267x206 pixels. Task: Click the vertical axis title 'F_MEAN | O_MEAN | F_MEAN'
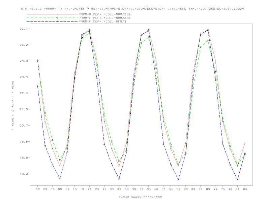pyautogui.click(x=13, y=106)
